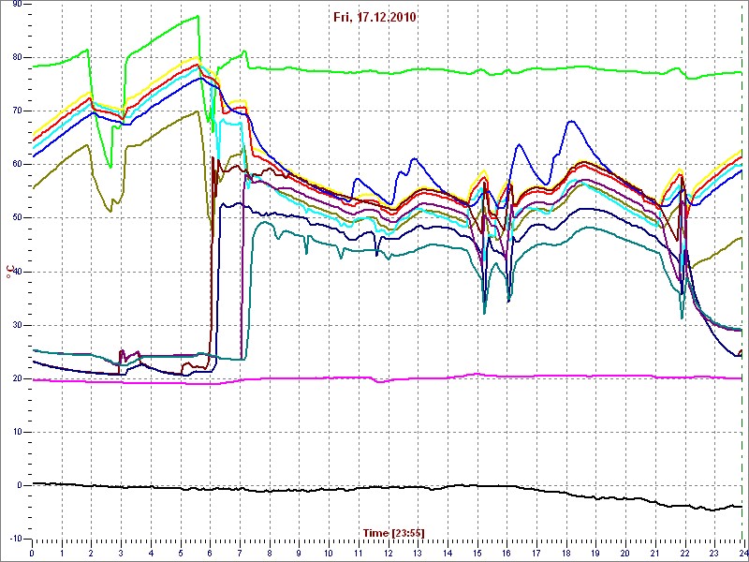Click the green dashed current-time cursor line
This screenshot has width=749, height=562.
(x=742, y=272)
